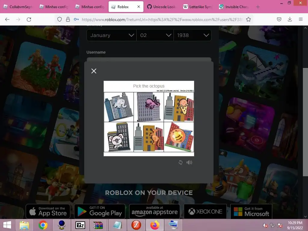Click muted volume tray icon

pyautogui.click(x=265, y=225)
